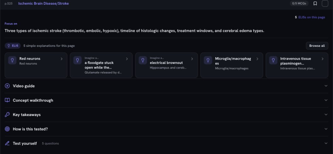The image size is (333, 154).
Task: Click the Key takeaways key icon
Action: point(7,114)
